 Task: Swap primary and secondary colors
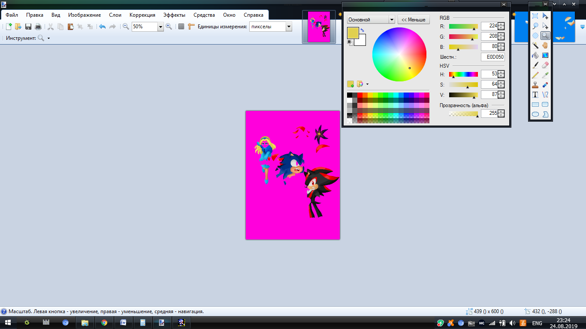[x=362, y=30]
